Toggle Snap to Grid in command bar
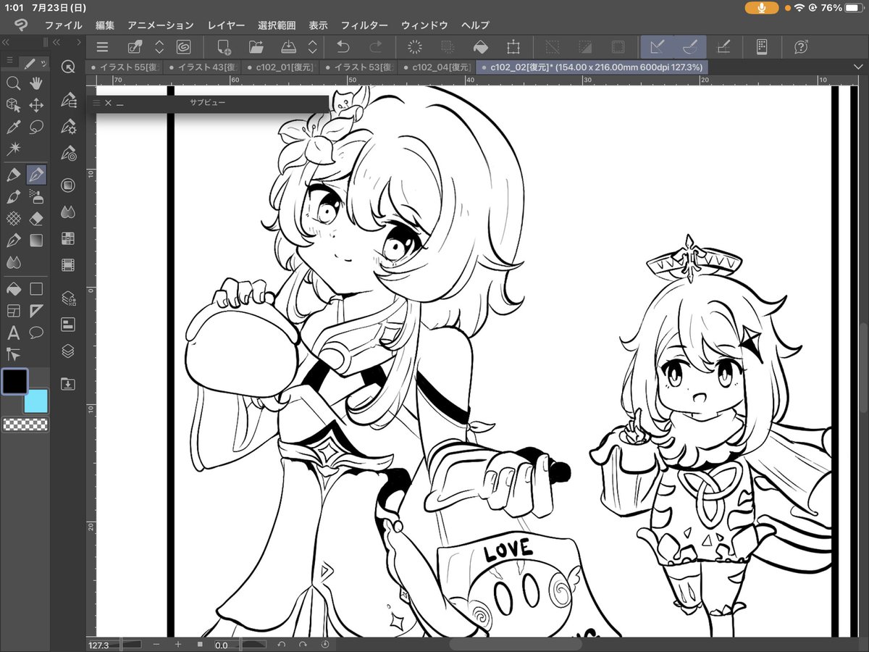 tap(723, 47)
